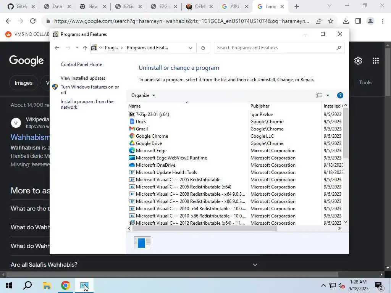Click Install a program from the network

pos(87,104)
